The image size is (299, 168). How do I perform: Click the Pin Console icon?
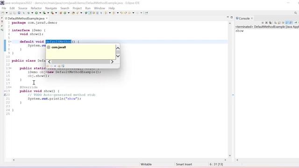[x=296, y=23]
